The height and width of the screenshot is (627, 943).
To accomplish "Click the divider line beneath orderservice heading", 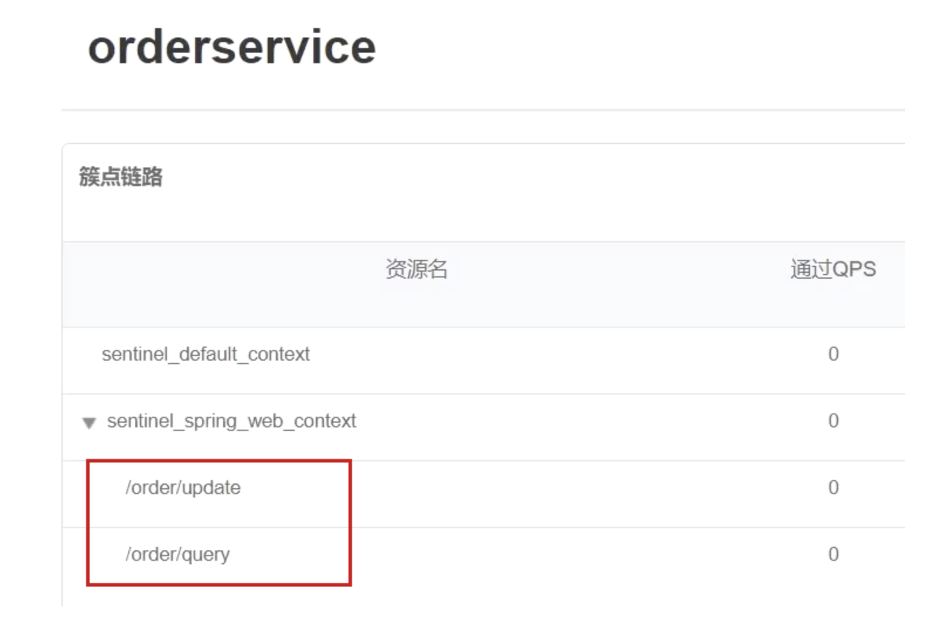I will coord(483,109).
